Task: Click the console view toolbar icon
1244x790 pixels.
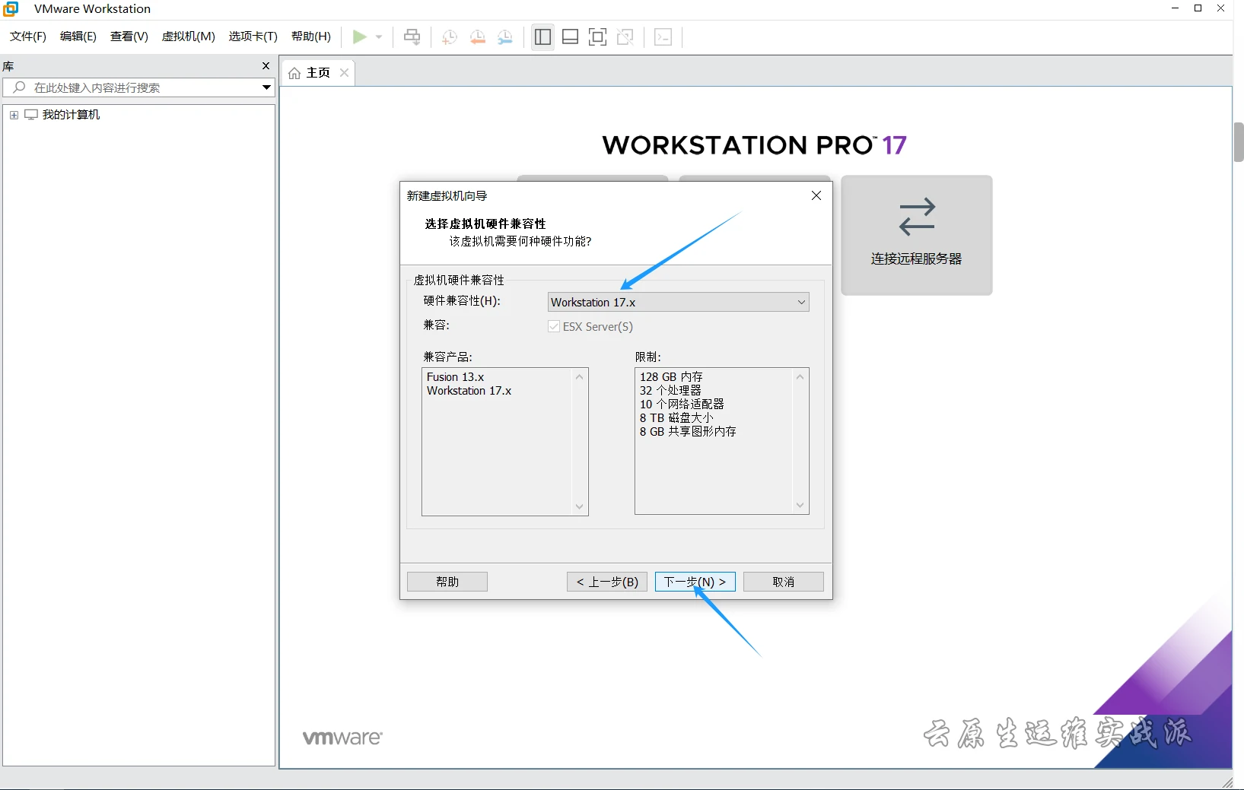Action: (663, 36)
